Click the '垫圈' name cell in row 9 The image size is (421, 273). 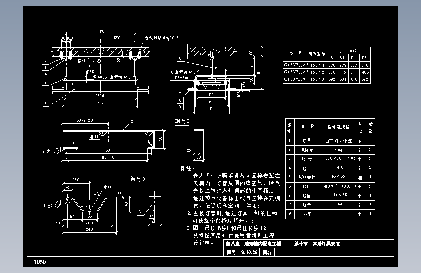click(307, 214)
